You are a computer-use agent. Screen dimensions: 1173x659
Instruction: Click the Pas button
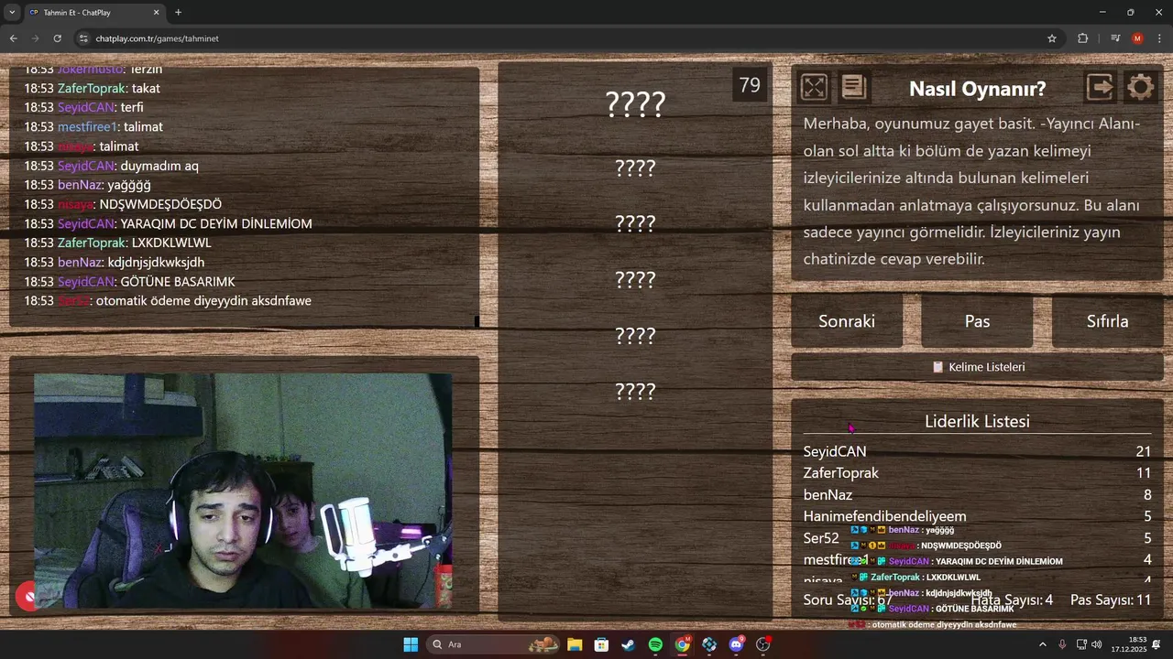(977, 321)
